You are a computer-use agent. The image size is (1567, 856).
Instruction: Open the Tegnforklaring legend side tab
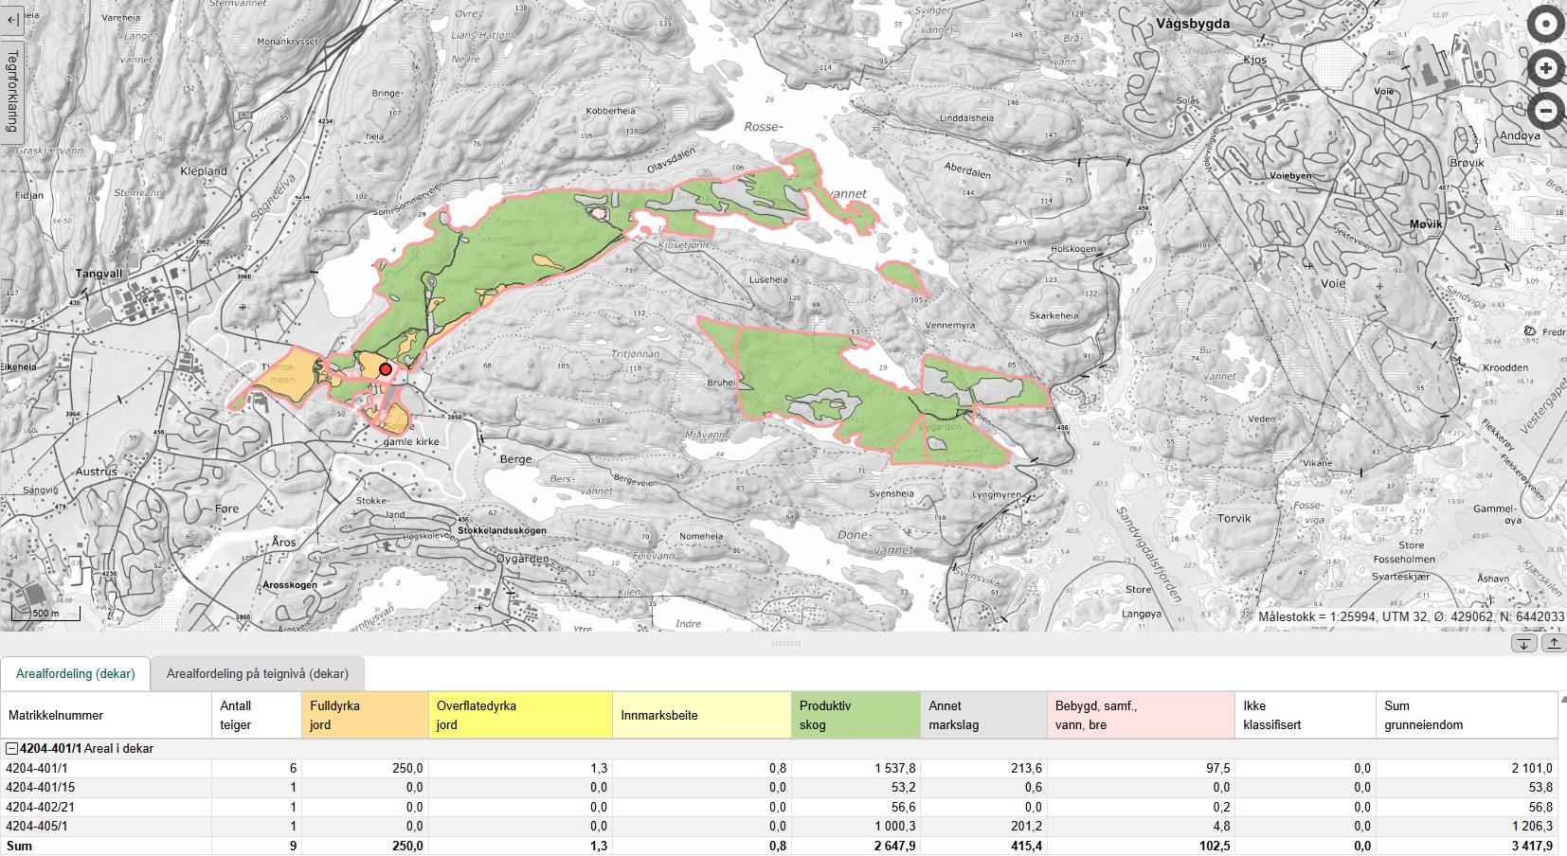12,92
